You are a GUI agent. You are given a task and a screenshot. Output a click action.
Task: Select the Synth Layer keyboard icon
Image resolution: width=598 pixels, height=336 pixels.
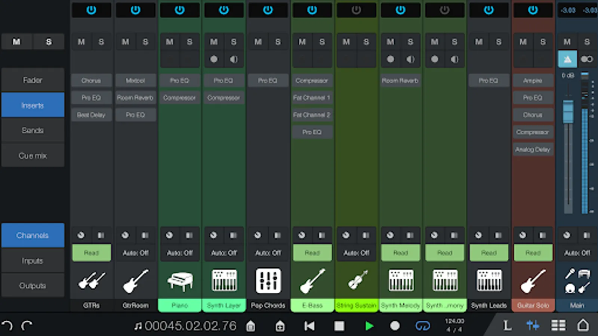pos(224,280)
